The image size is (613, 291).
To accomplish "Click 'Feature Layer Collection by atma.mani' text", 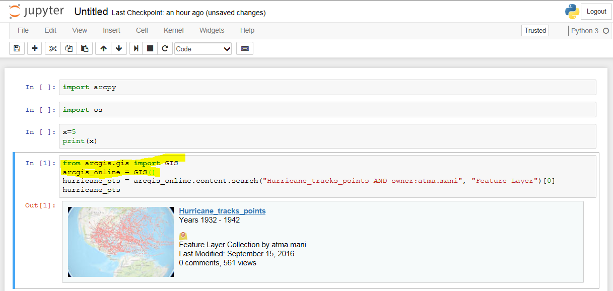I will click(x=242, y=245).
